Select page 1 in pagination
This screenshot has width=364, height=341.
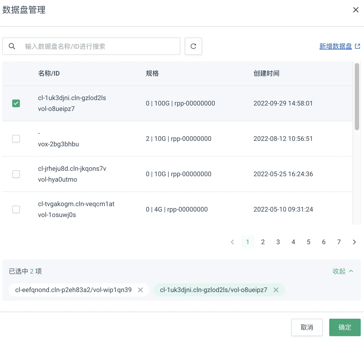tap(248, 242)
